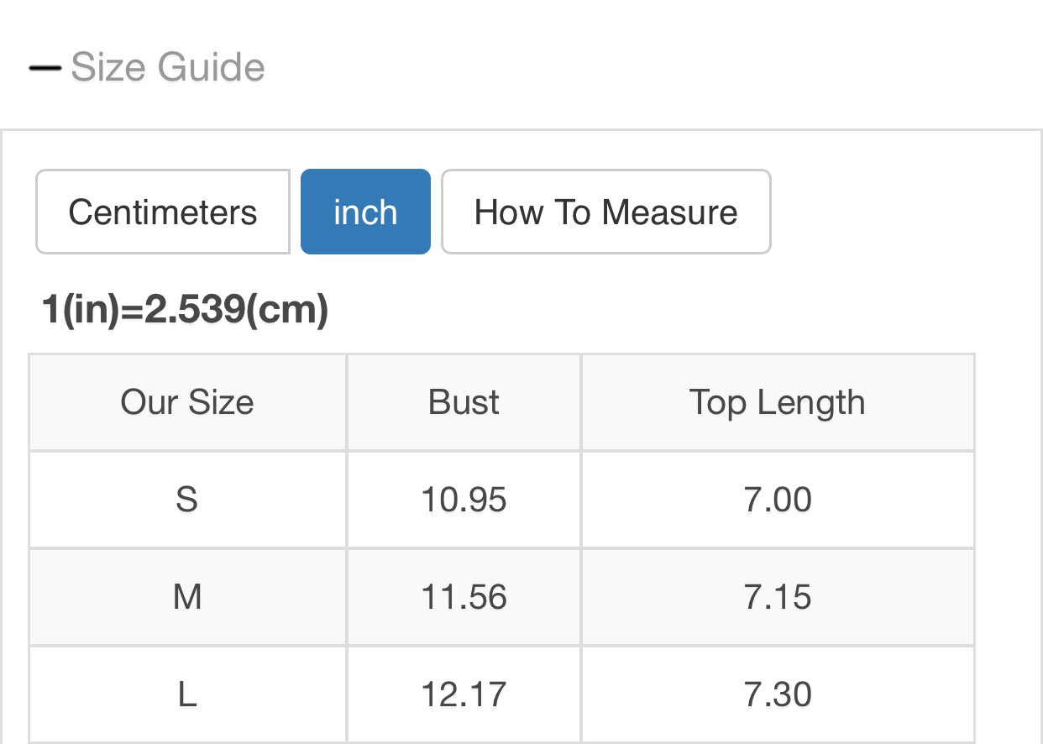This screenshot has width=1043, height=744.
Task: Click the 1(in)=2.539(cm) conversion text
Action: point(185,311)
